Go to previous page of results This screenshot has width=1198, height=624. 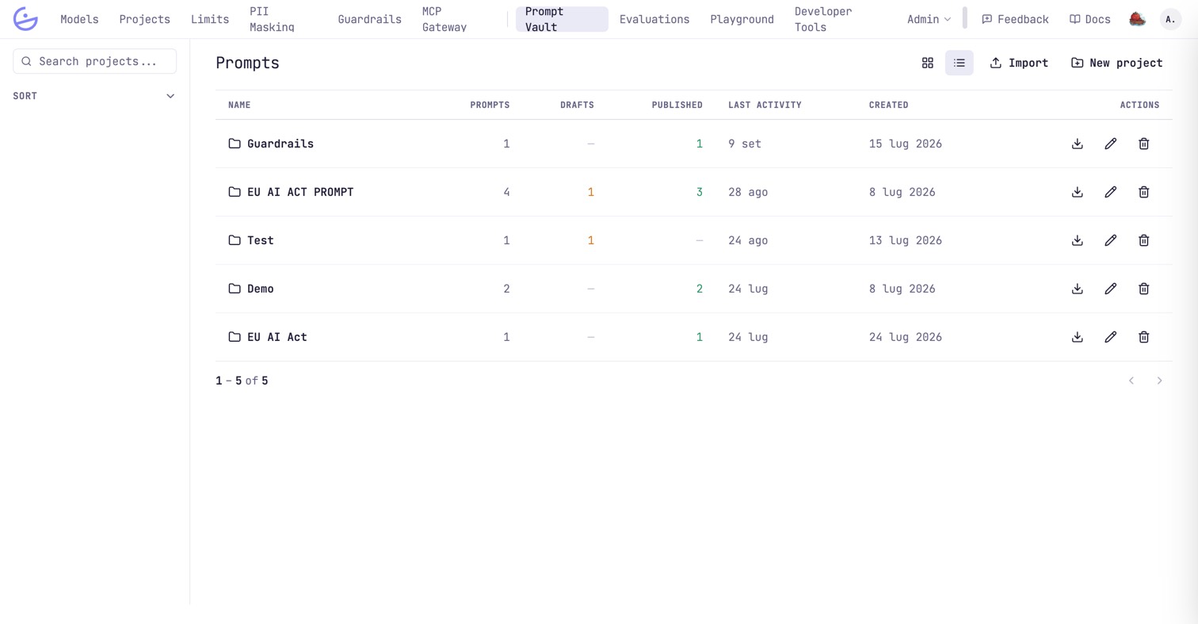1131,381
